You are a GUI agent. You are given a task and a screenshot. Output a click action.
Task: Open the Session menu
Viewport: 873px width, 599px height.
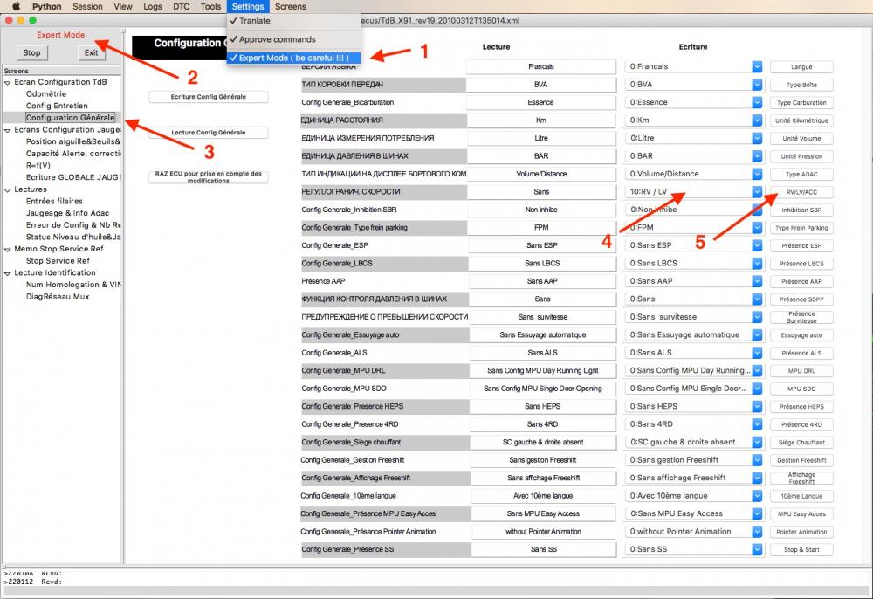coord(87,7)
